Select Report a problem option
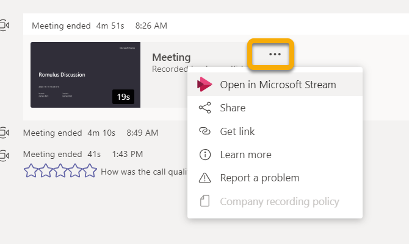The image size is (409, 244). [x=275, y=178]
